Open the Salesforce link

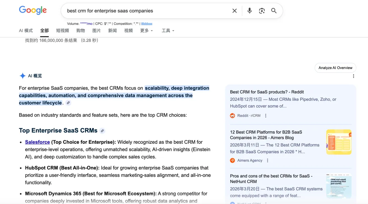[x=37, y=142]
